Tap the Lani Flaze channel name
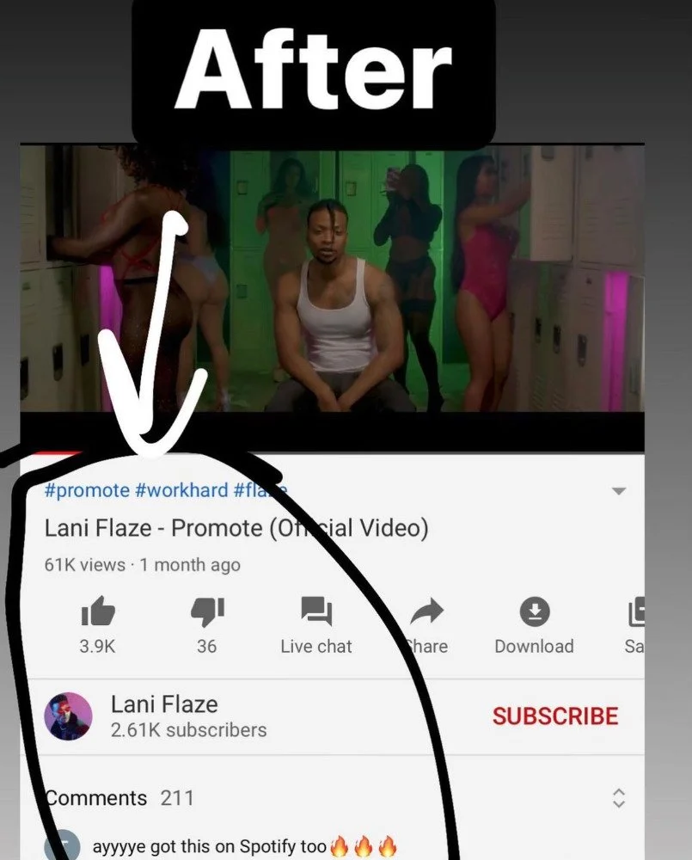 164,704
